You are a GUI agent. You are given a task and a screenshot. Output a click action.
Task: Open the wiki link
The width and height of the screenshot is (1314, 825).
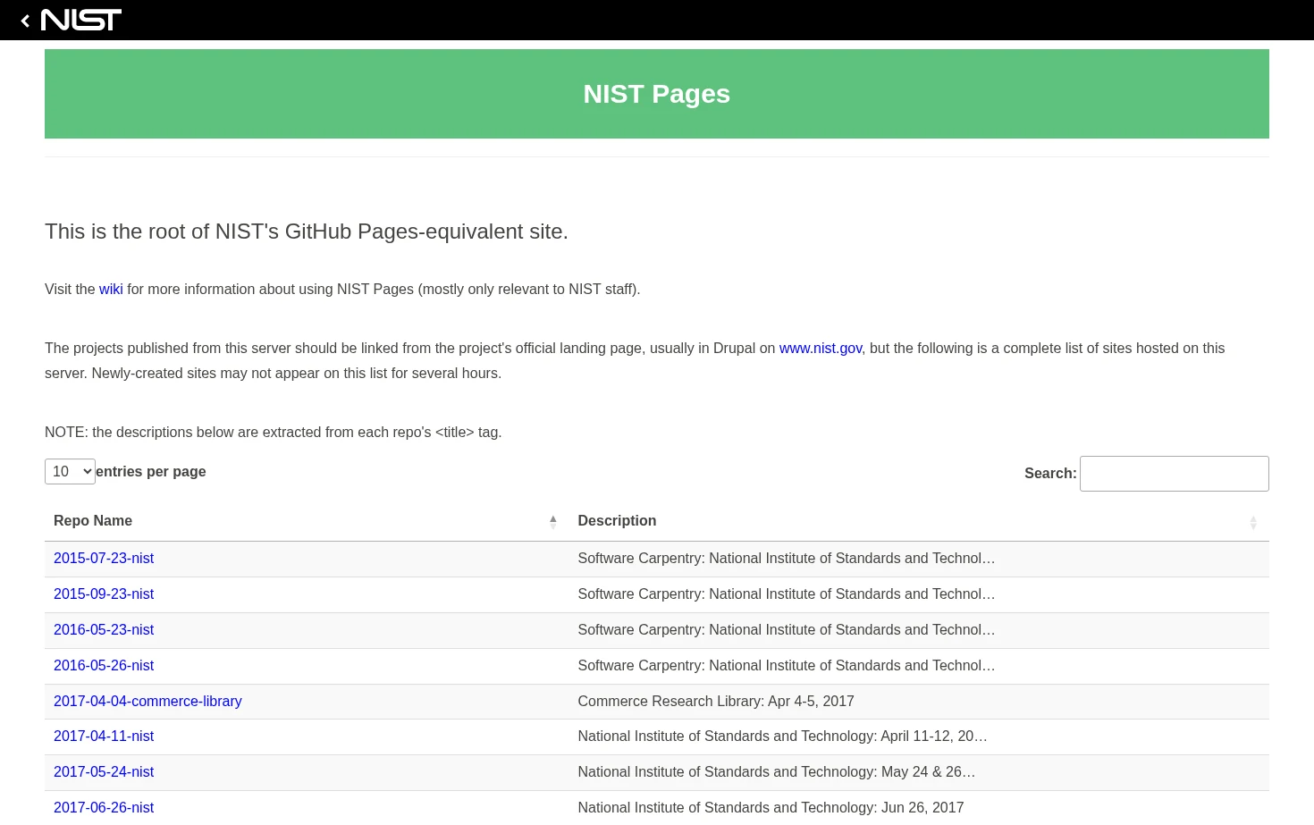111,289
